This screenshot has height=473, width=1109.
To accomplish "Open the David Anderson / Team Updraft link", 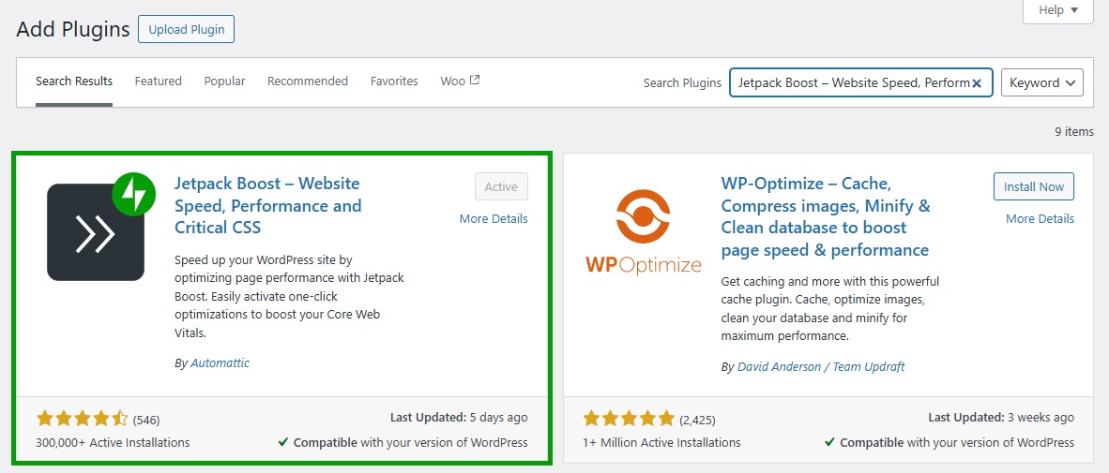I will pyautogui.click(x=821, y=367).
